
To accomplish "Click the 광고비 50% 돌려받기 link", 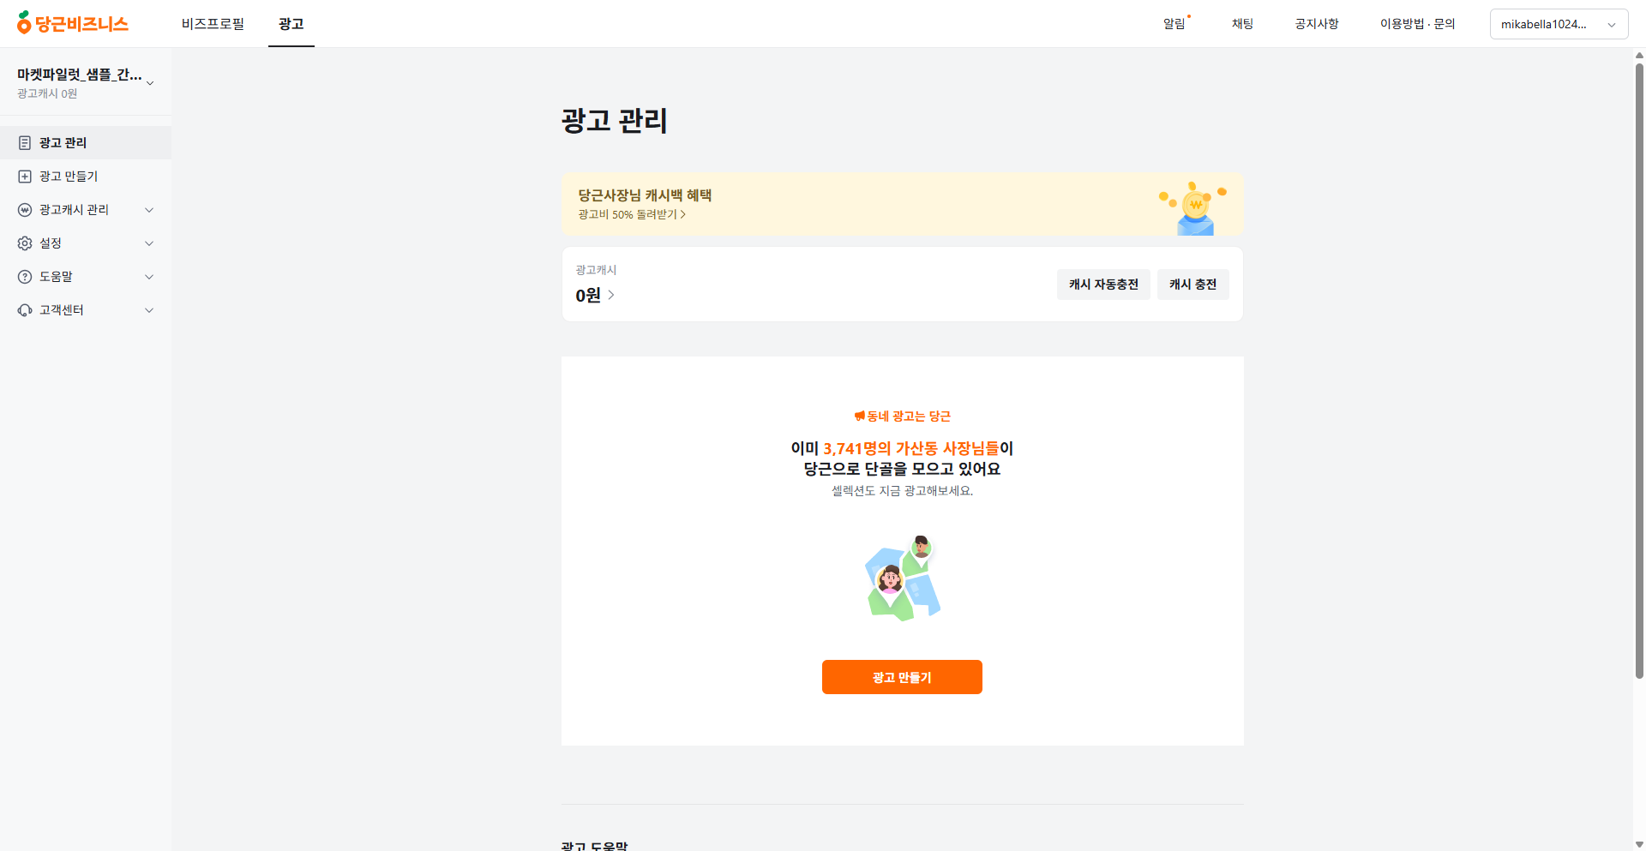I will [x=632, y=214].
